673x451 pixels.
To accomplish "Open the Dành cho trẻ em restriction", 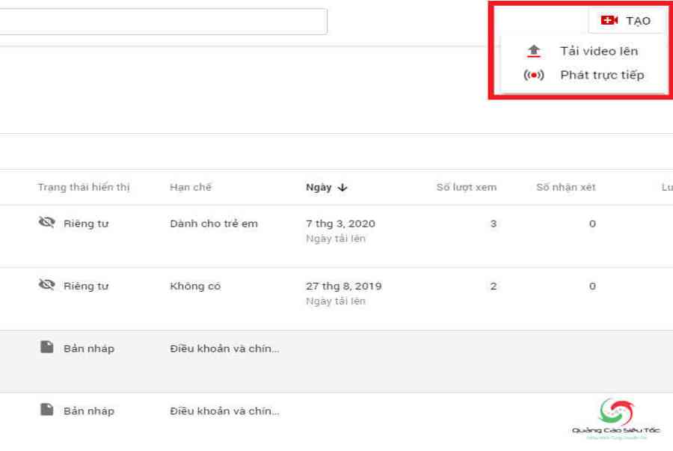I will (214, 224).
